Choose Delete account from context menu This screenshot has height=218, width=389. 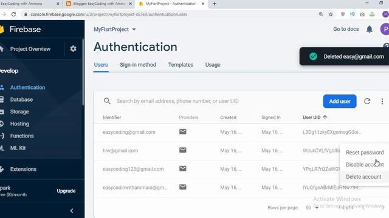click(363, 177)
